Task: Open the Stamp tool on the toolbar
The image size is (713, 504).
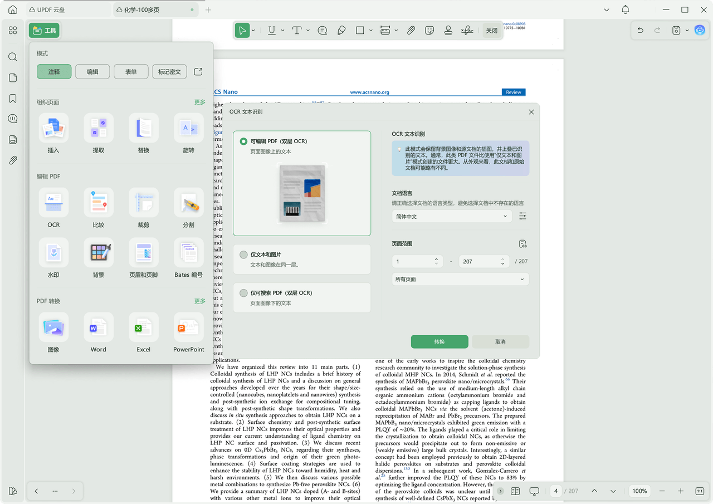Action: point(429,30)
